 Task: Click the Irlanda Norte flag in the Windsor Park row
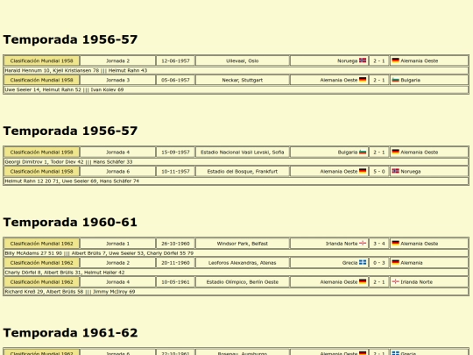(363, 243)
